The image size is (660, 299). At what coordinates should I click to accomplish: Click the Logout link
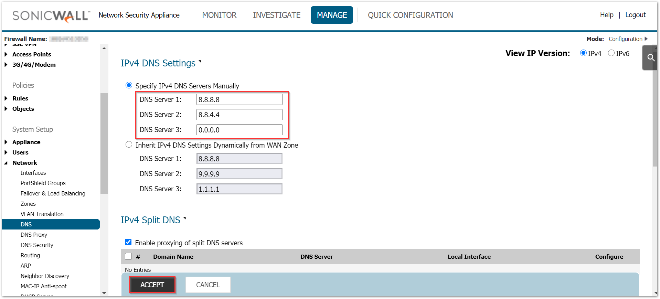tap(635, 15)
